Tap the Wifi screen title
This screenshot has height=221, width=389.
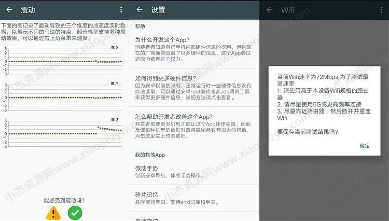coord(287,10)
